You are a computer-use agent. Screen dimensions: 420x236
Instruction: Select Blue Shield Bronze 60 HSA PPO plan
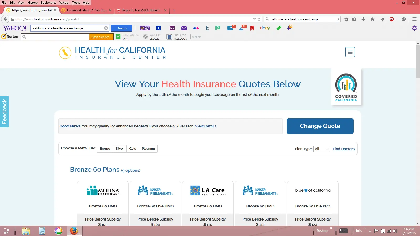pyautogui.click(x=313, y=203)
